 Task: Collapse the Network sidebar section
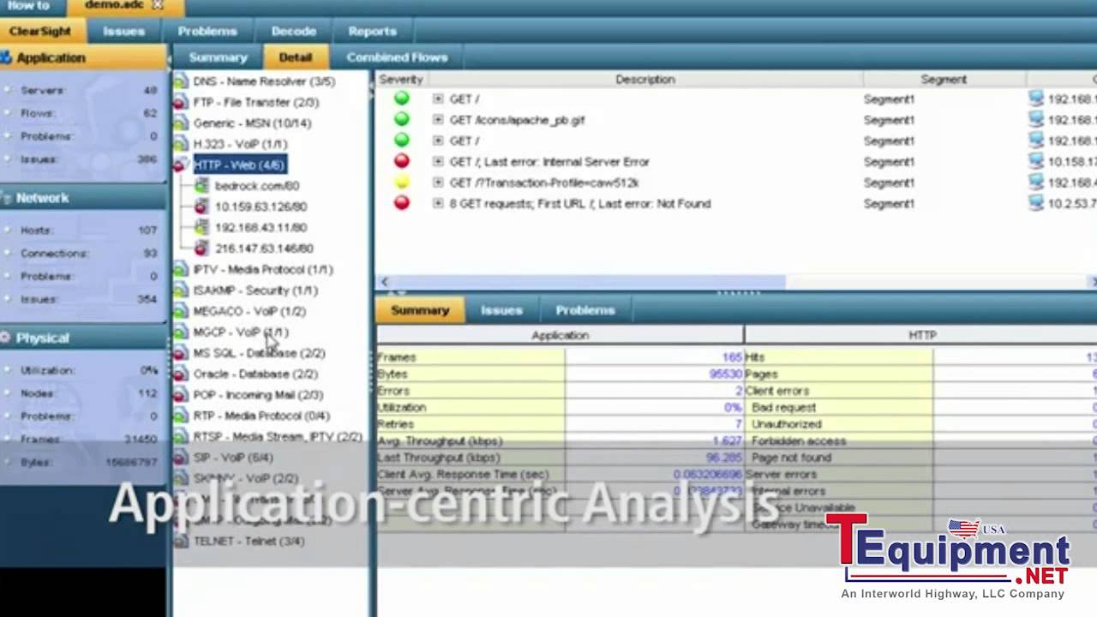pyautogui.click(x=83, y=198)
